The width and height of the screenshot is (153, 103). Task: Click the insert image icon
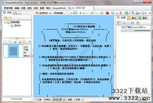126,13
